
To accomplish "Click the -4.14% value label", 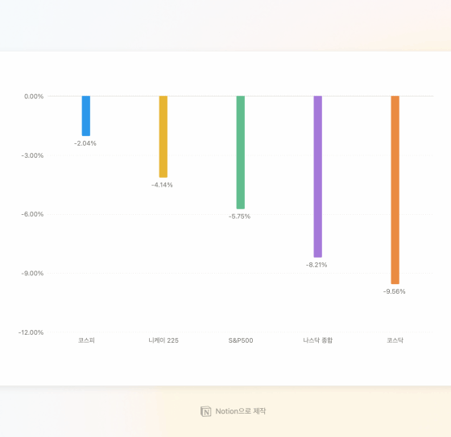I will (162, 185).
